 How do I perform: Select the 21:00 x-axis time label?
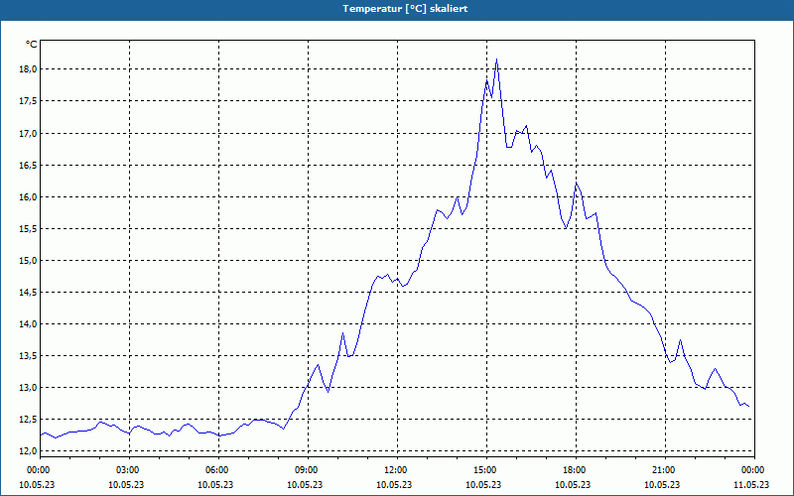point(665,470)
